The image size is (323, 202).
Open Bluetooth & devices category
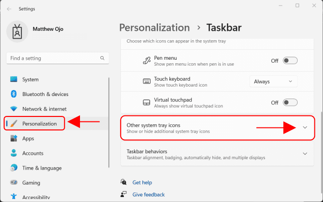56,94
